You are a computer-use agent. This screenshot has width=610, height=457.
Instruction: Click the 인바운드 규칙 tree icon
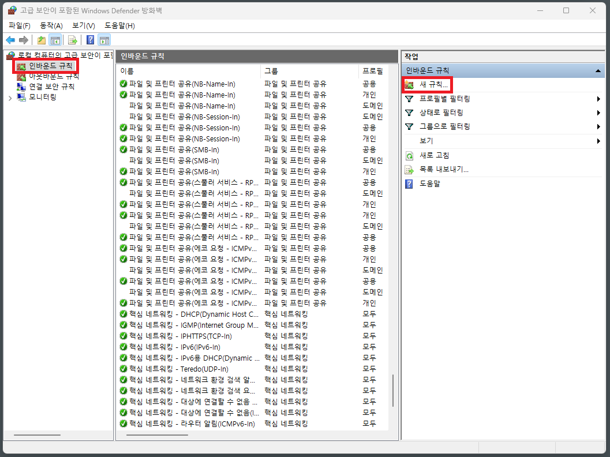[x=21, y=66]
